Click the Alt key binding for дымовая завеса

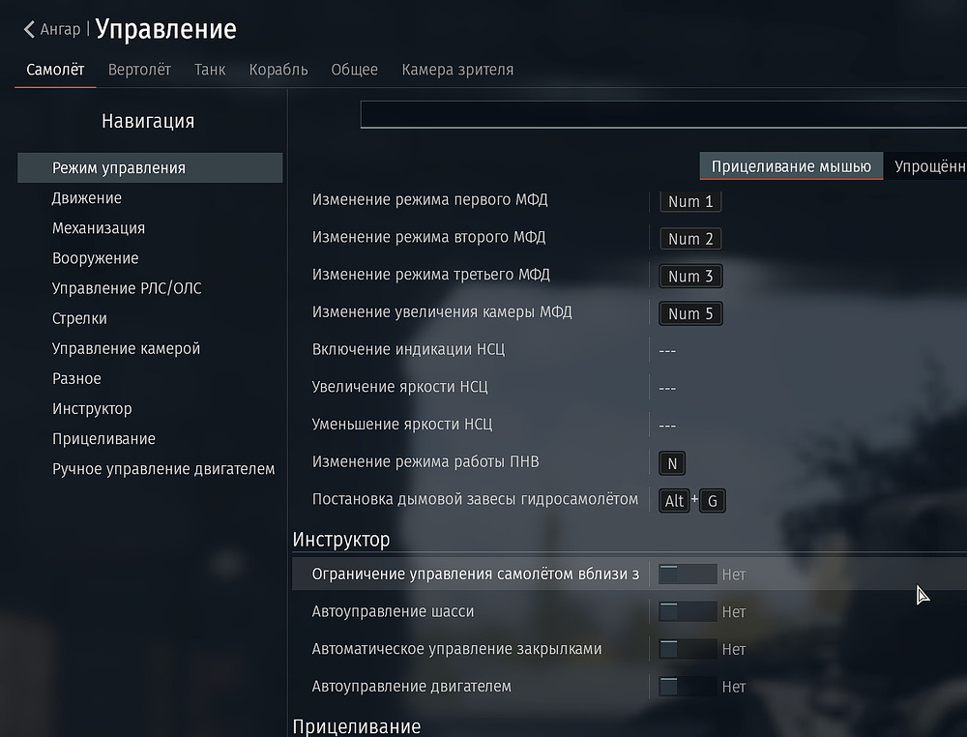(x=674, y=501)
